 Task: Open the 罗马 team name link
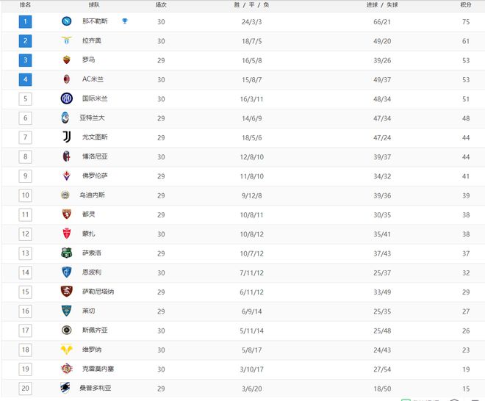pyautogui.click(x=88, y=60)
